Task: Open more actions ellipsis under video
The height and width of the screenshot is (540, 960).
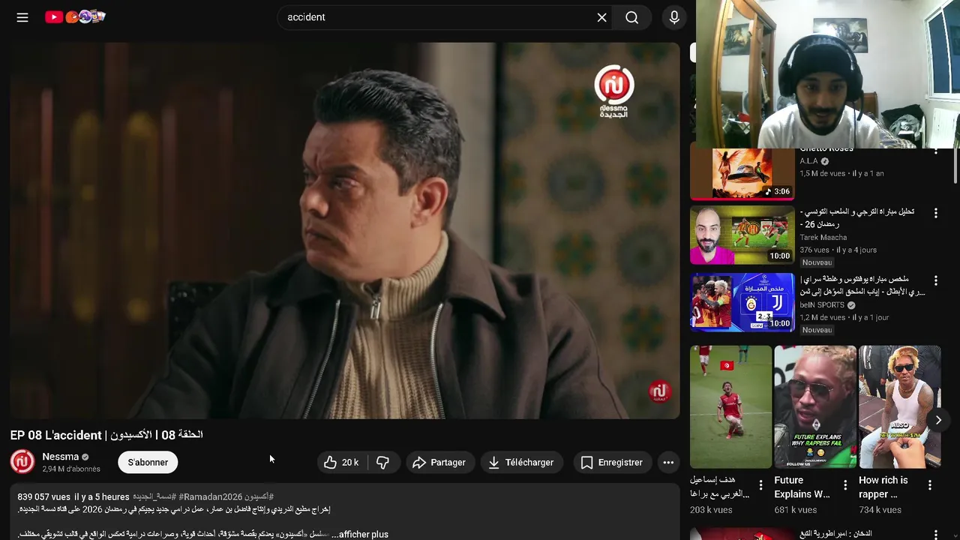Action: coord(668,463)
